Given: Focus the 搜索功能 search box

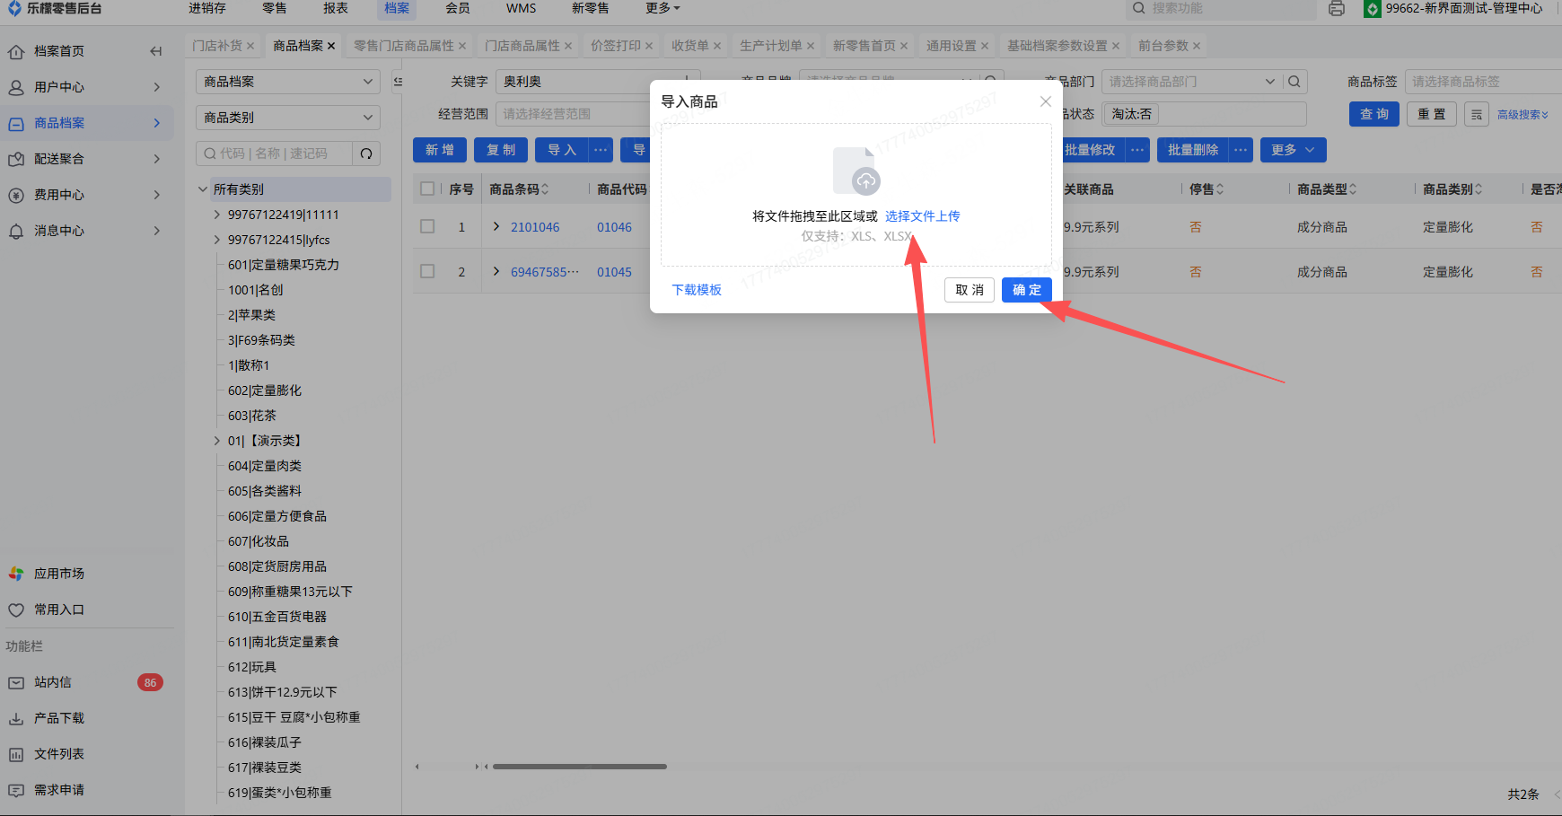Looking at the screenshot, I should (1222, 9).
